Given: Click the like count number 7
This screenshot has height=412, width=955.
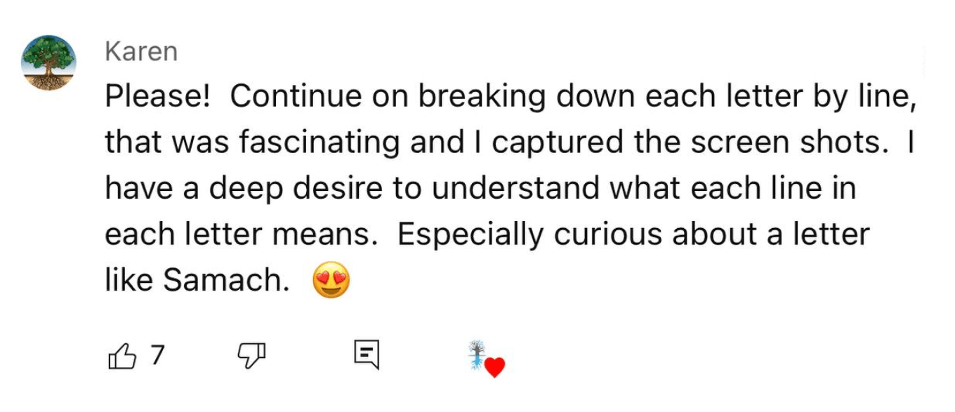Looking at the screenshot, I should 157,356.
